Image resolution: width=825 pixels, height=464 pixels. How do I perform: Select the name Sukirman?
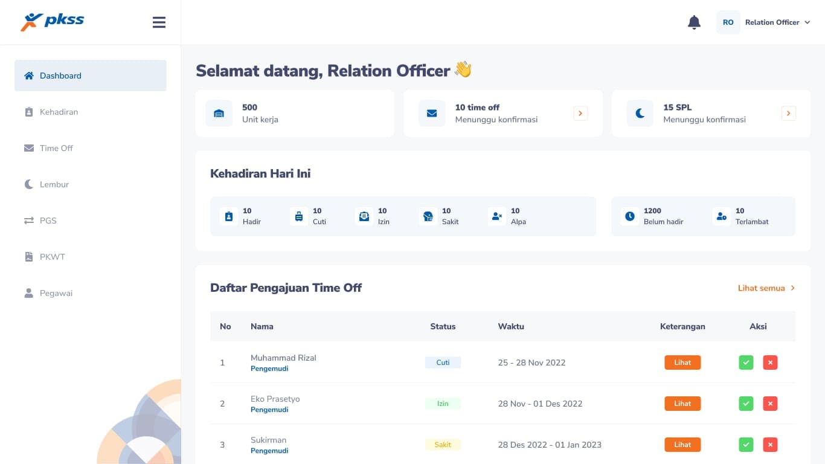(x=268, y=440)
